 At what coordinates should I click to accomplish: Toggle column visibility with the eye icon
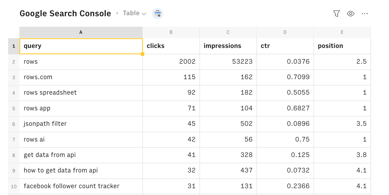[351, 14]
